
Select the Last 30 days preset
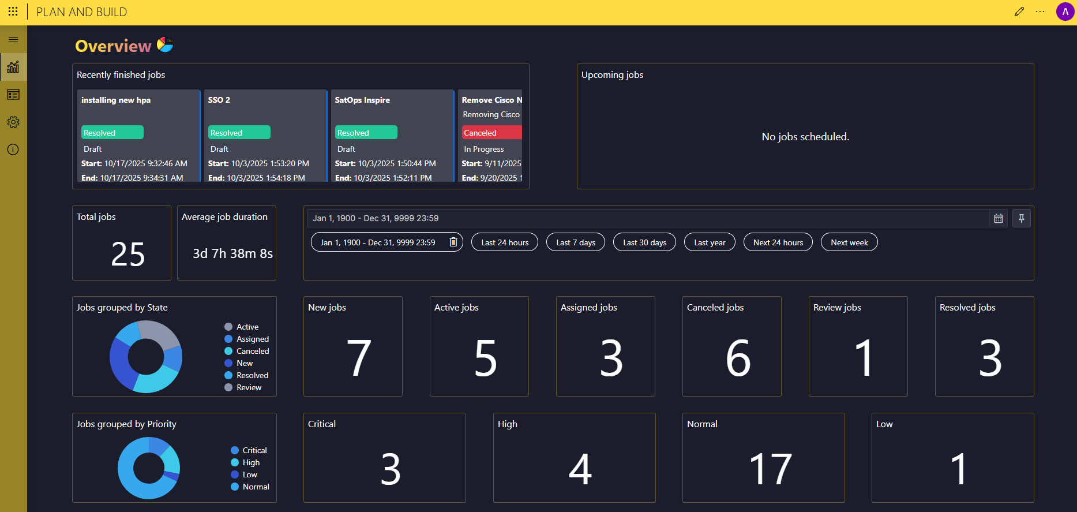click(x=644, y=242)
